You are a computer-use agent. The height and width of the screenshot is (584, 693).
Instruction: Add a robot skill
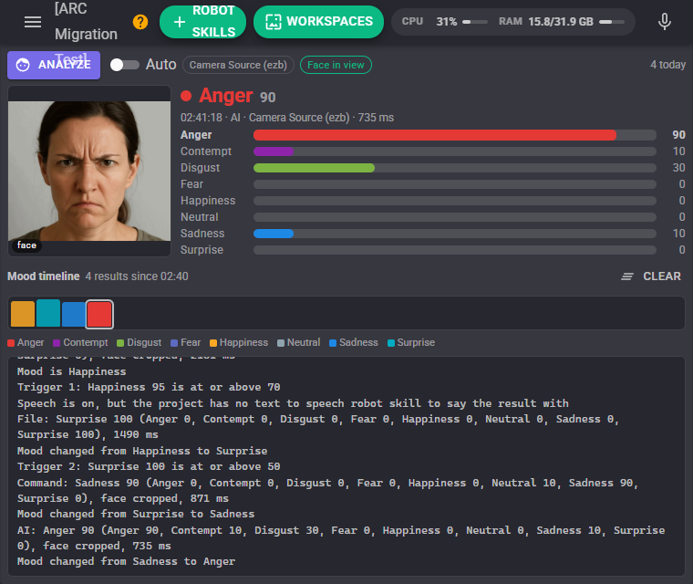point(202,22)
